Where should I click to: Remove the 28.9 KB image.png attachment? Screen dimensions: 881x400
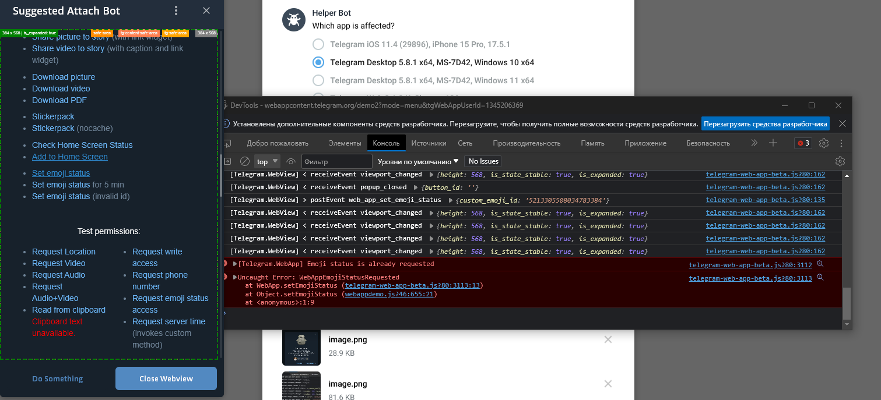[x=608, y=339]
